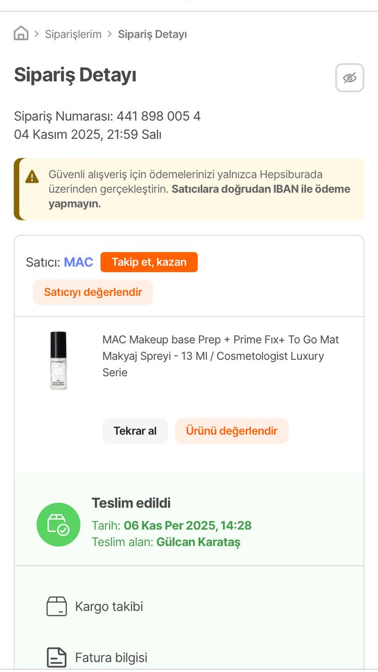
Task: Go to the home page icon
Action: pyautogui.click(x=21, y=33)
